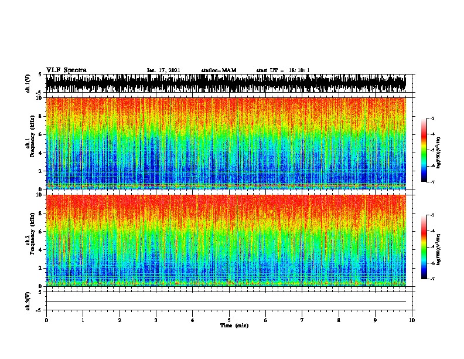Click the ch.1 spectrogram color bar
The image size is (464, 359).
424,150
